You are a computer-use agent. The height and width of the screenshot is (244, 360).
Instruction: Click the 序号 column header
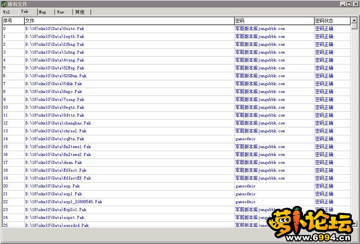pos(13,21)
